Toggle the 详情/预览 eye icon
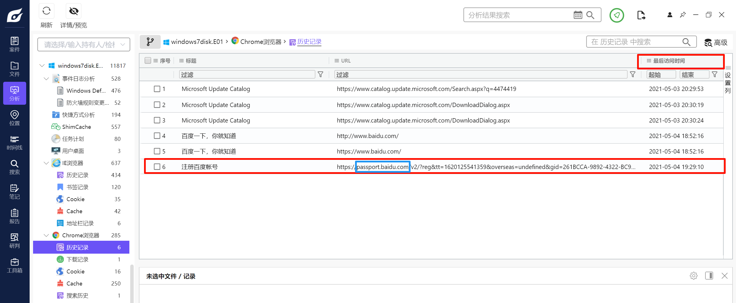The width and height of the screenshot is (736, 303). pyautogui.click(x=74, y=11)
